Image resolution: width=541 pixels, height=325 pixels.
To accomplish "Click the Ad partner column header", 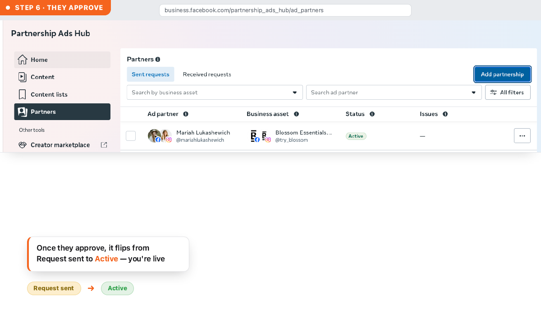I will click(x=163, y=114).
